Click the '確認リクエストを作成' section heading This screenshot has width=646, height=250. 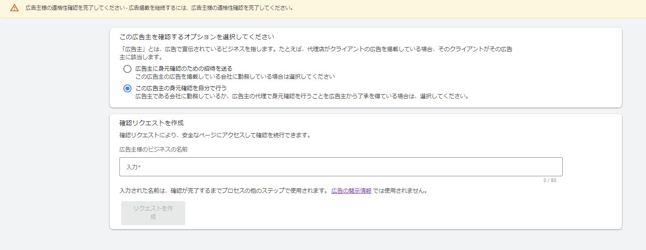pyautogui.click(x=151, y=123)
